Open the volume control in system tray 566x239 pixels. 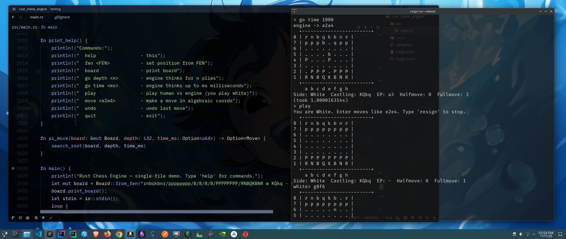[521, 234]
